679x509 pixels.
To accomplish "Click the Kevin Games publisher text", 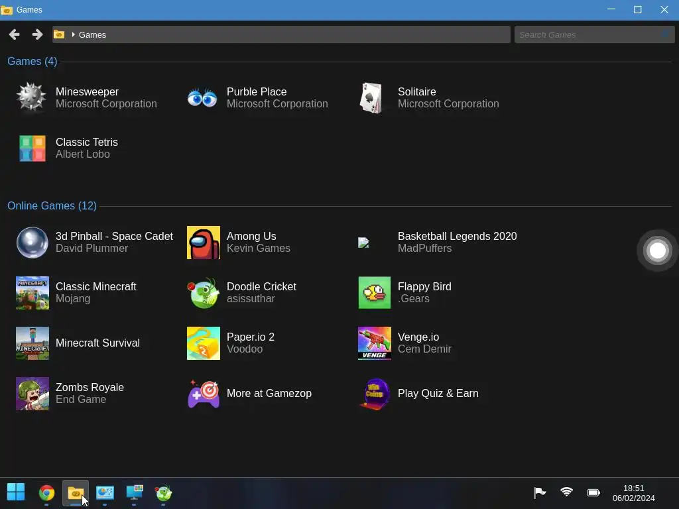I will tap(259, 248).
